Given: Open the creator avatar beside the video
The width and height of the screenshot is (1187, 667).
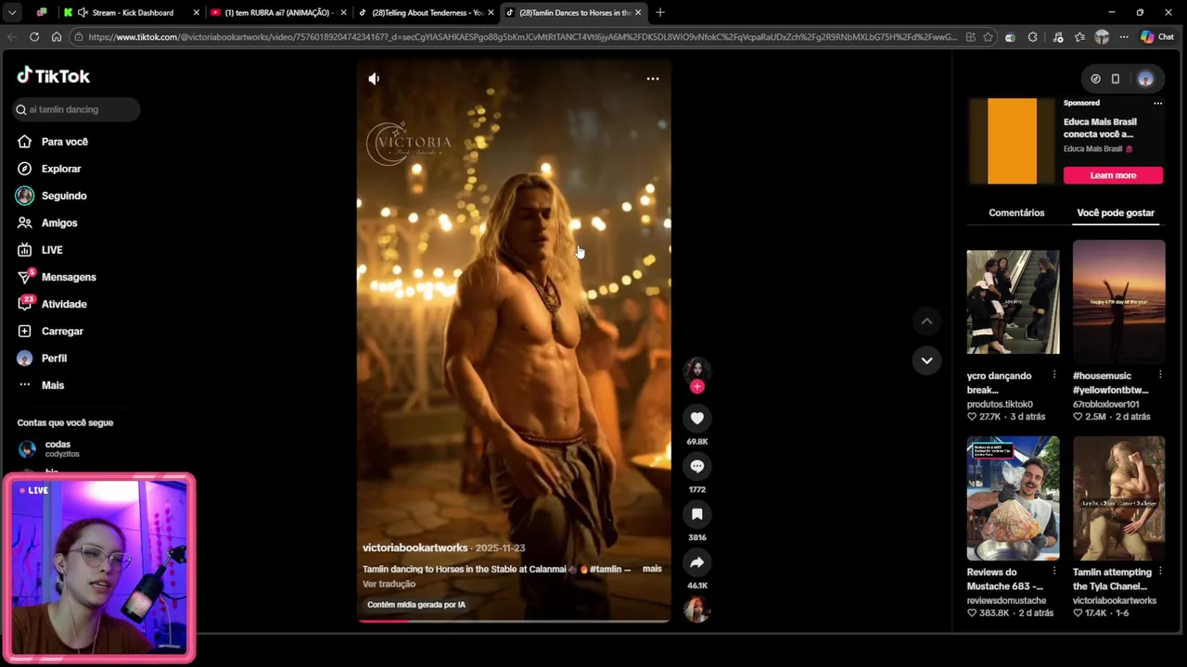Looking at the screenshot, I should click(x=696, y=369).
